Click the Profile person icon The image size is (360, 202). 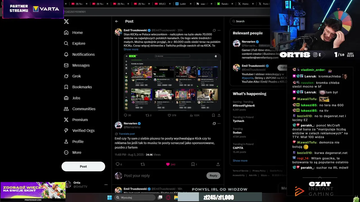pyautogui.click(x=66, y=141)
